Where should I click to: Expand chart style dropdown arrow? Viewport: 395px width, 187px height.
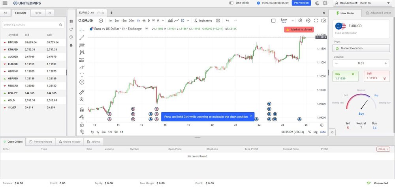[188, 21]
